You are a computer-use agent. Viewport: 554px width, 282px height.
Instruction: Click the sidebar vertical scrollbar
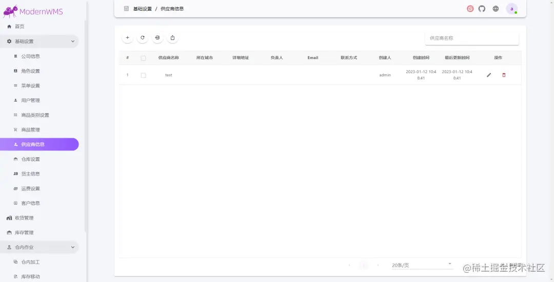click(x=85, y=126)
